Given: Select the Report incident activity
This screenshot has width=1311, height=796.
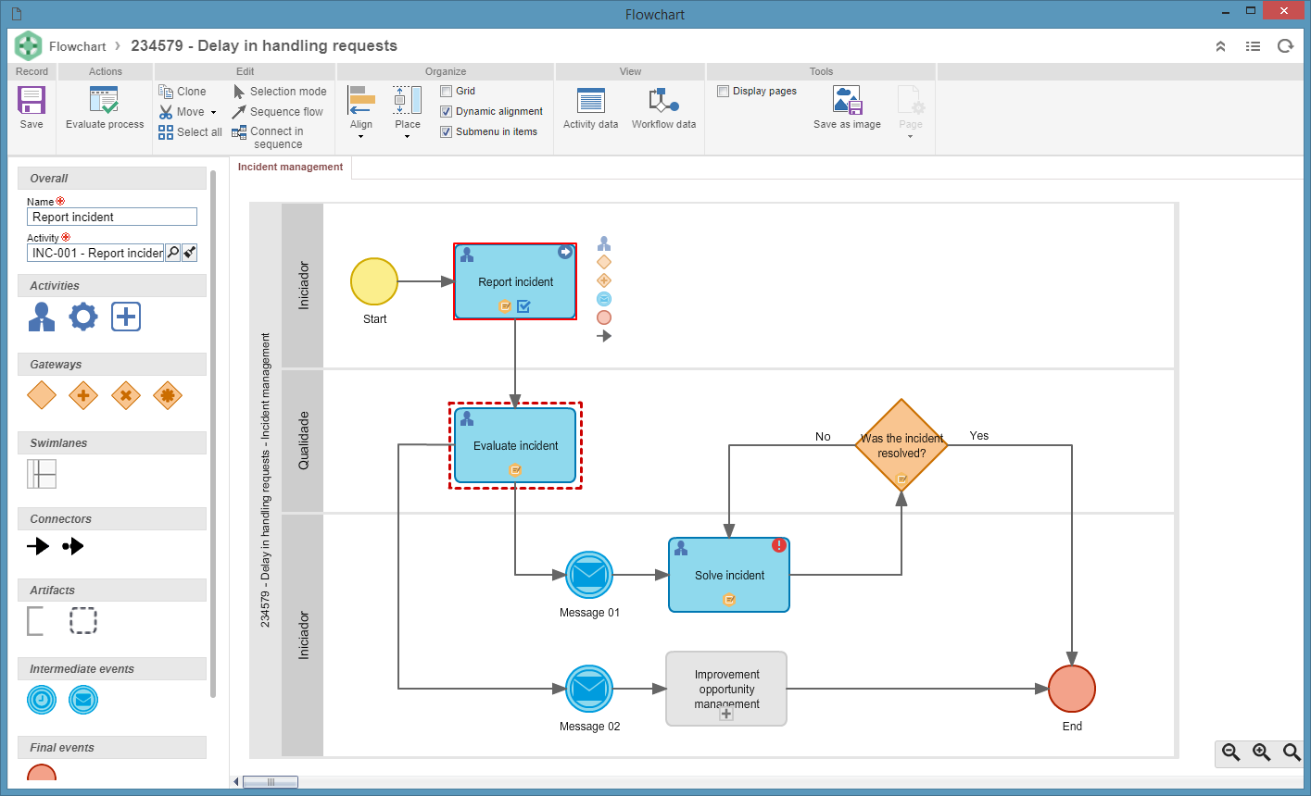Looking at the screenshot, I should (515, 281).
